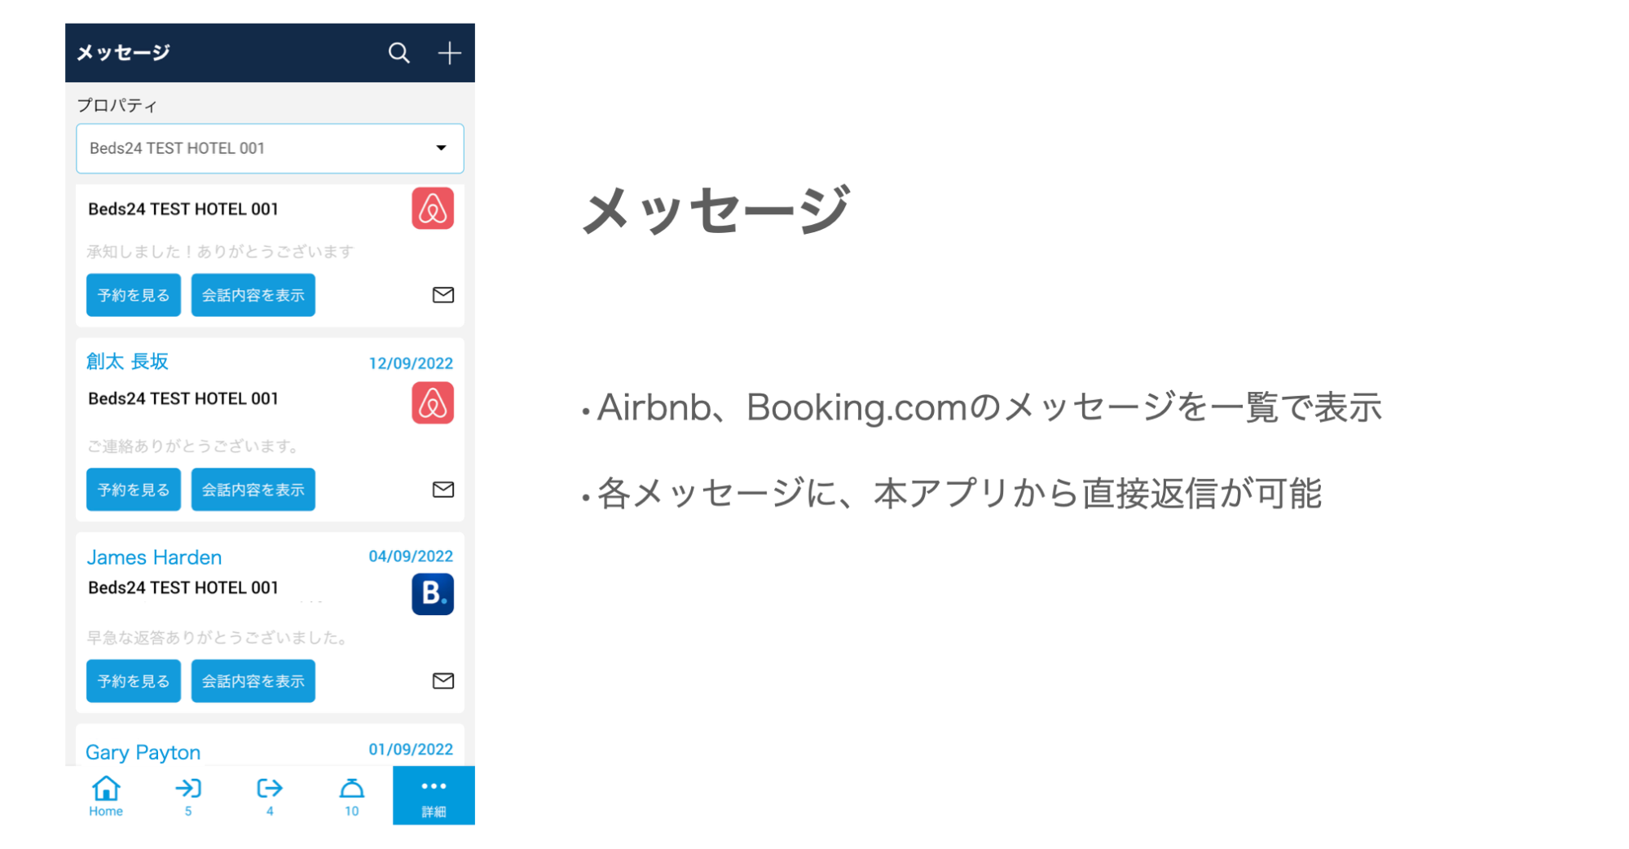Click envelope icon on James Harden card
The height and width of the screenshot is (849, 1629).
point(442,680)
